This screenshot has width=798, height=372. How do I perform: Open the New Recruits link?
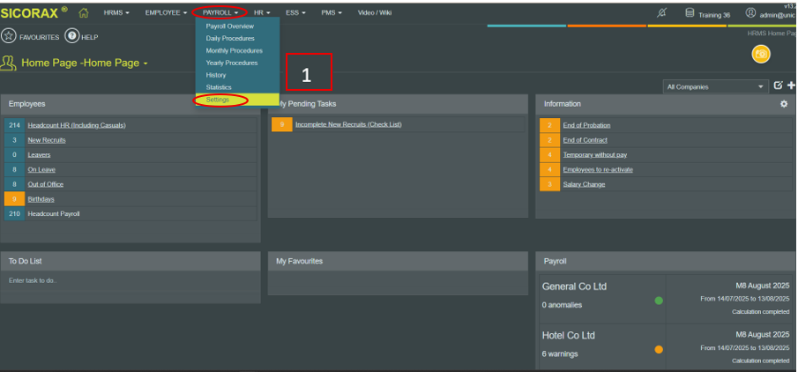(47, 140)
